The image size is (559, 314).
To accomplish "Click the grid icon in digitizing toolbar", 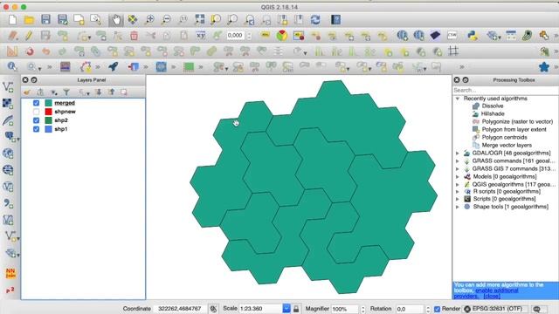I will tap(453, 51).
